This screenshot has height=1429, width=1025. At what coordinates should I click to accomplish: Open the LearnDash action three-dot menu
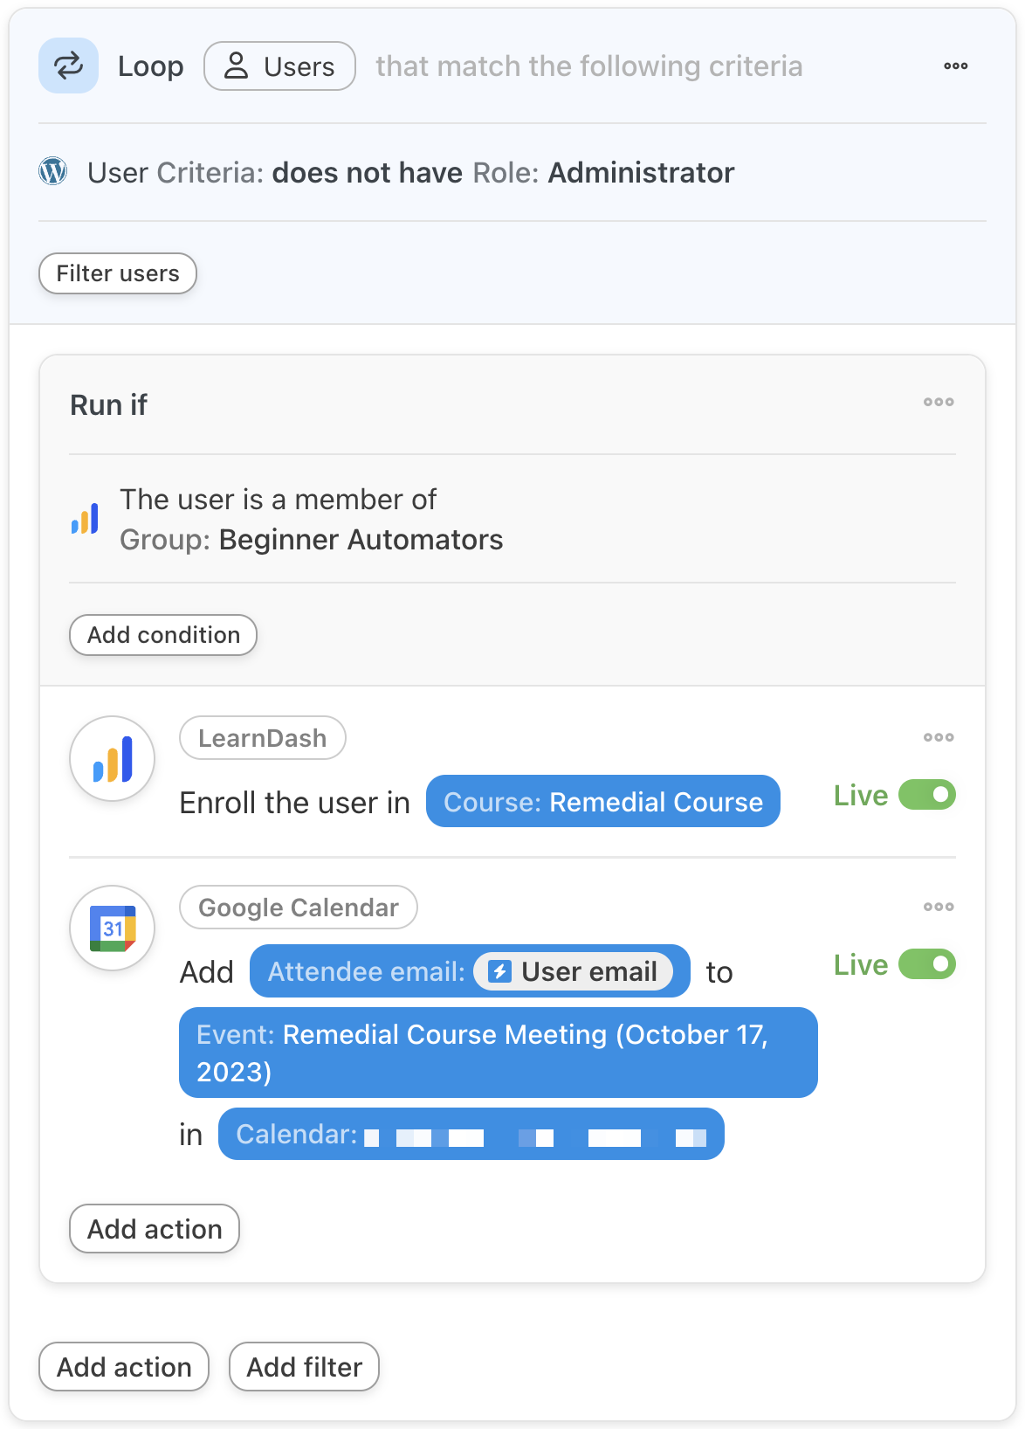[x=939, y=737]
